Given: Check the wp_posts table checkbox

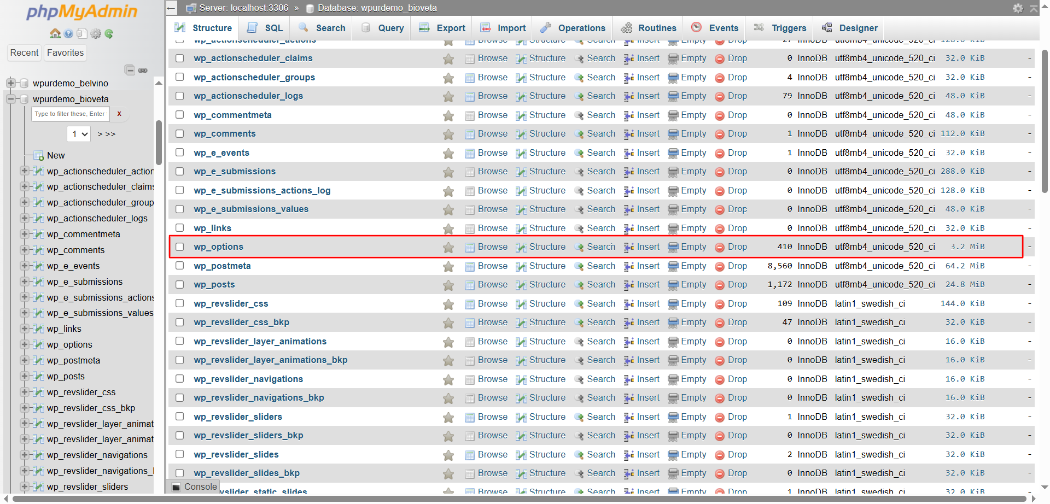Looking at the screenshot, I should coord(179,285).
